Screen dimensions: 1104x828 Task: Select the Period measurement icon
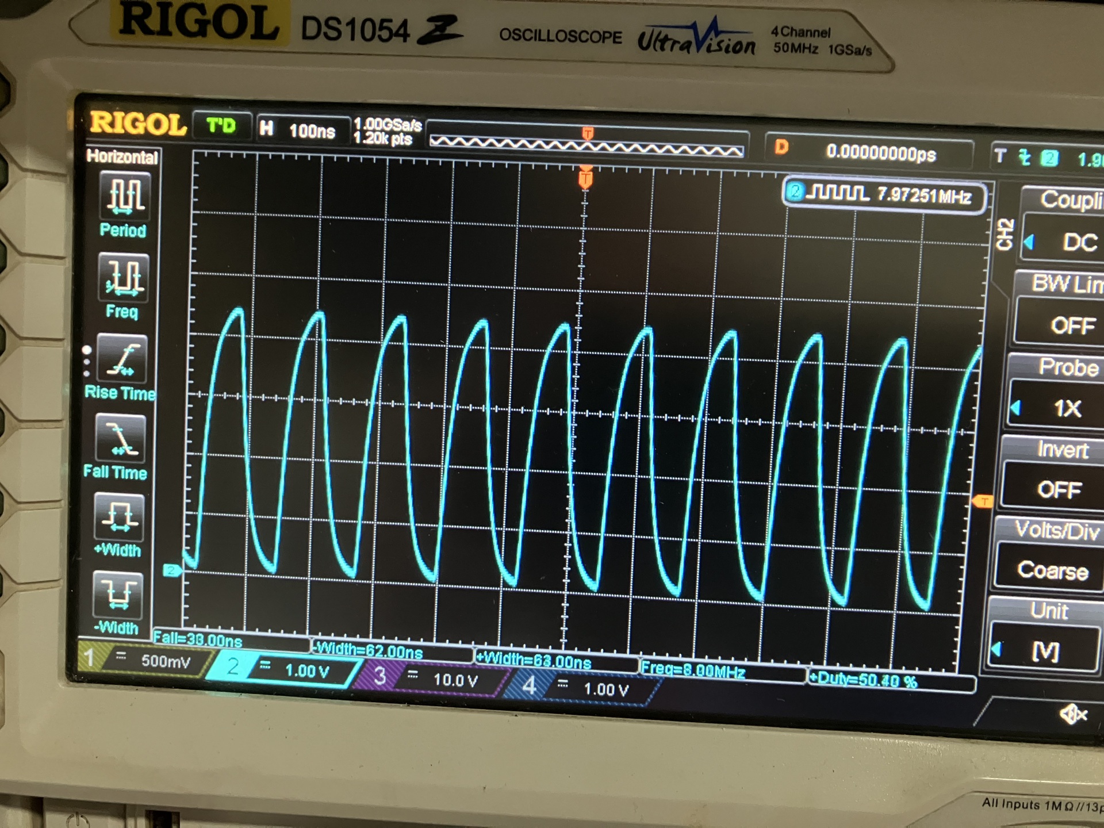coord(125,197)
